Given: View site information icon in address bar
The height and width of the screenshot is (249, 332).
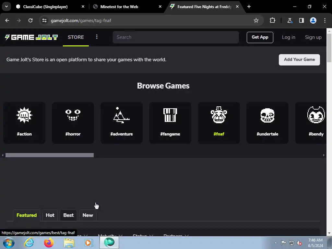Looking at the screenshot, I should [x=44, y=20].
